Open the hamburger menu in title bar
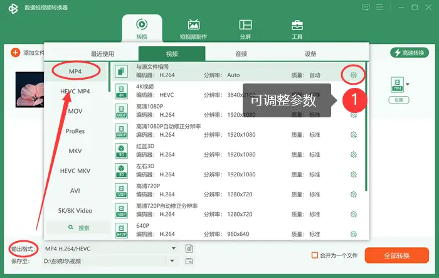Screen dimensions: 439x278 coord(379,7)
